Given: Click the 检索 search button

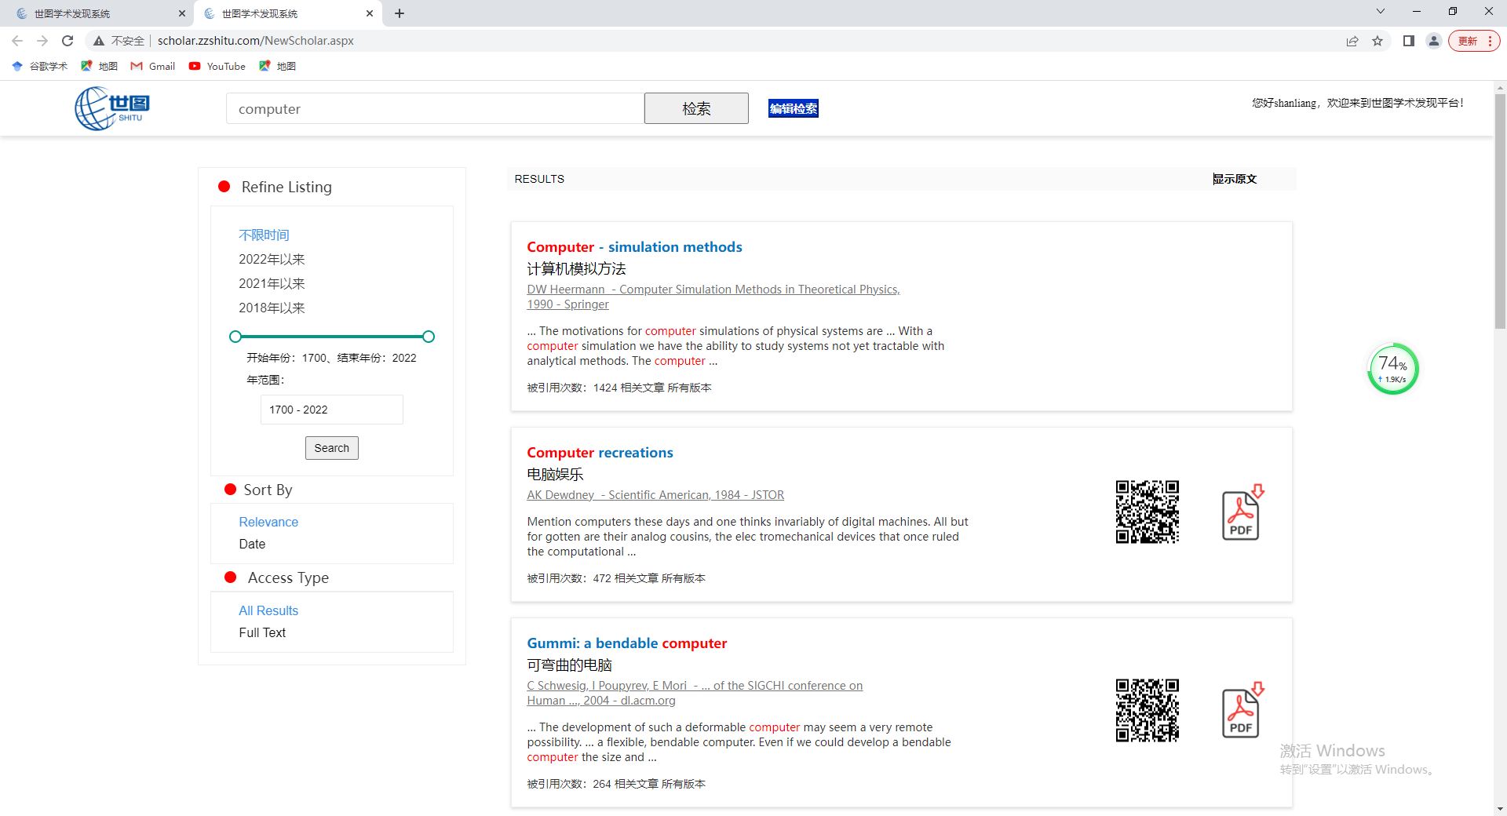Looking at the screenshot, I should (696, 108).
